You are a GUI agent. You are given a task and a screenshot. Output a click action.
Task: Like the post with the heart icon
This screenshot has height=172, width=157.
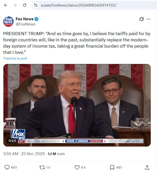pyautogui.click(x=77, y=167)
